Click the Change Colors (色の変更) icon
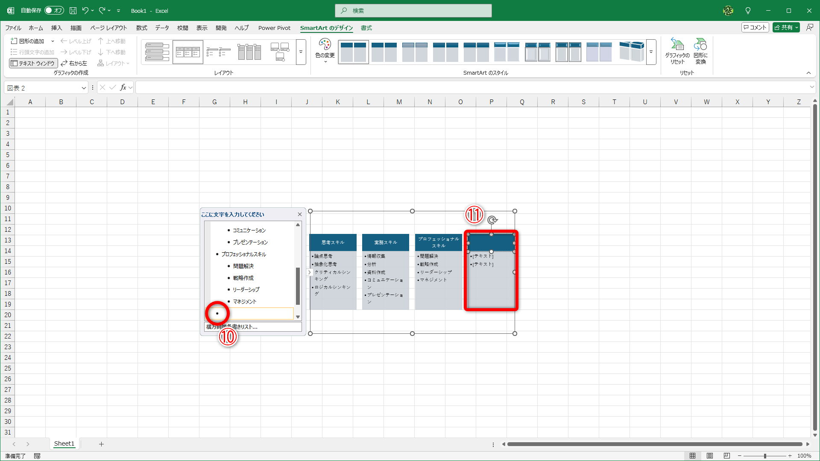 [x=325, y=44]
